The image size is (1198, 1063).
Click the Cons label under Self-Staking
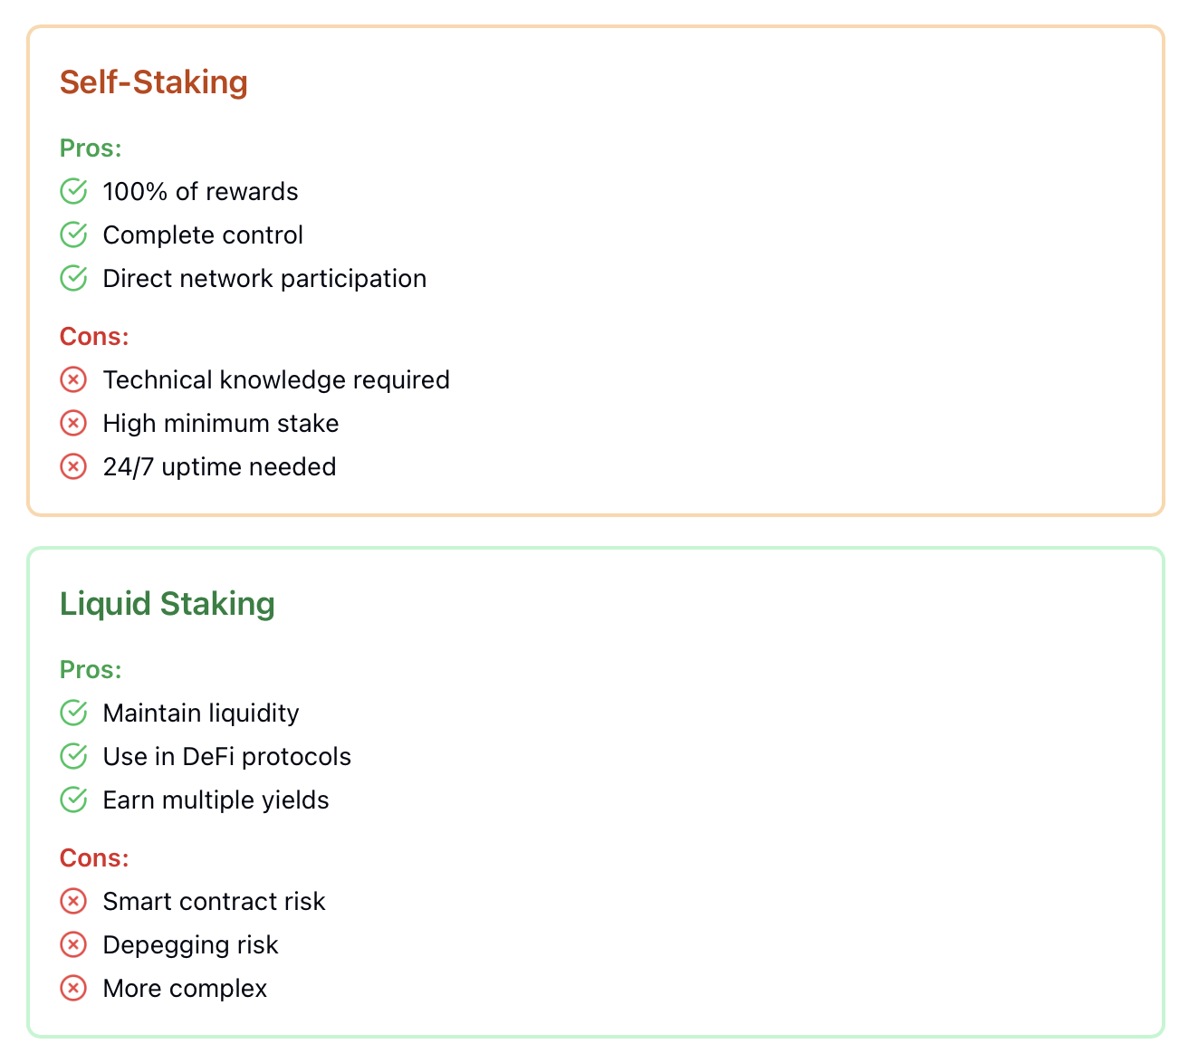94,336
